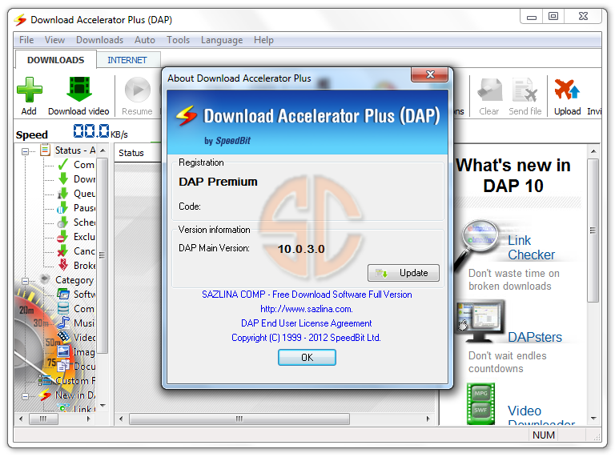Open the Downloads menu

tap(99, 40)
